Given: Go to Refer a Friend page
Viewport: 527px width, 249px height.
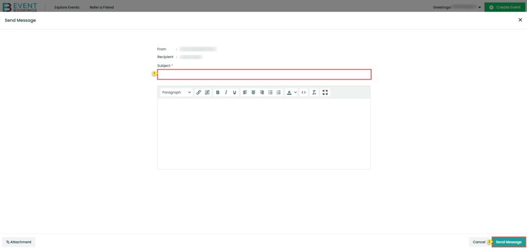Looking at the screenshot, I should [102, 7].
